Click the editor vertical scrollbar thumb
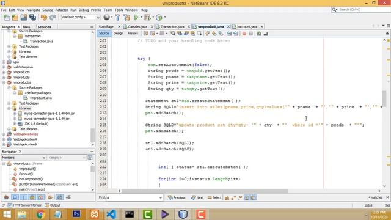 tap(384, 98)
